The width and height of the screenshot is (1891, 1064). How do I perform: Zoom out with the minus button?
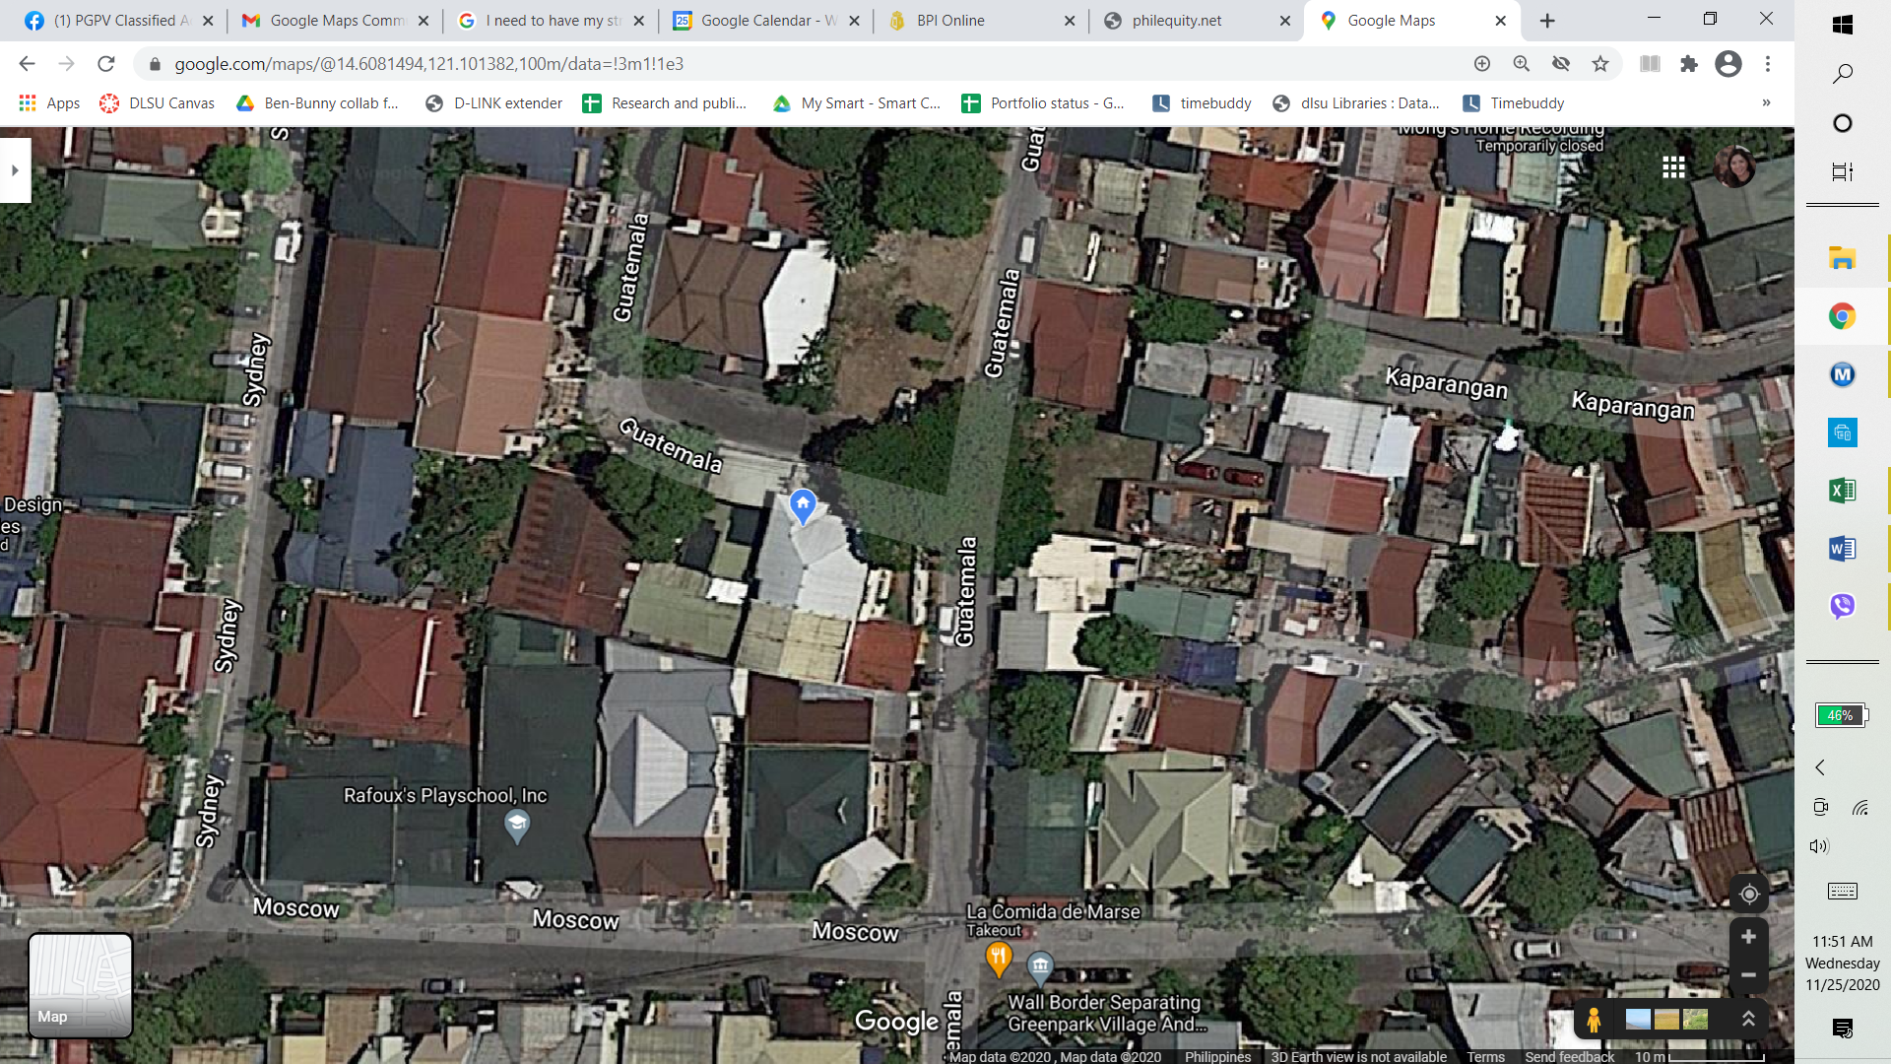point(1748,975)
